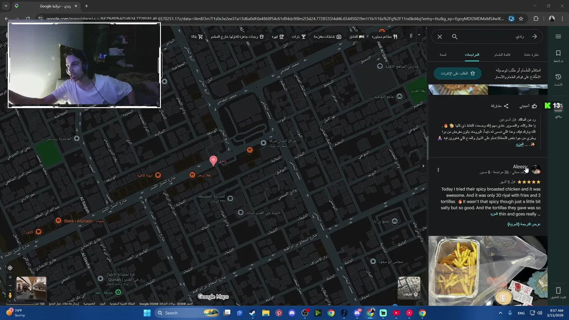
Task: Click the magnifier search icon in the panel
Action: 455,37
